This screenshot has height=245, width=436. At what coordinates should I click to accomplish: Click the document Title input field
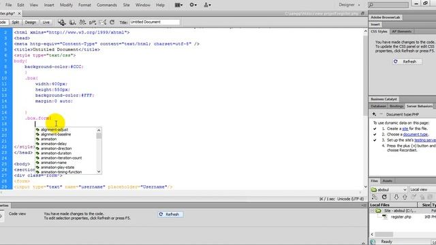[x=155, y=22]
